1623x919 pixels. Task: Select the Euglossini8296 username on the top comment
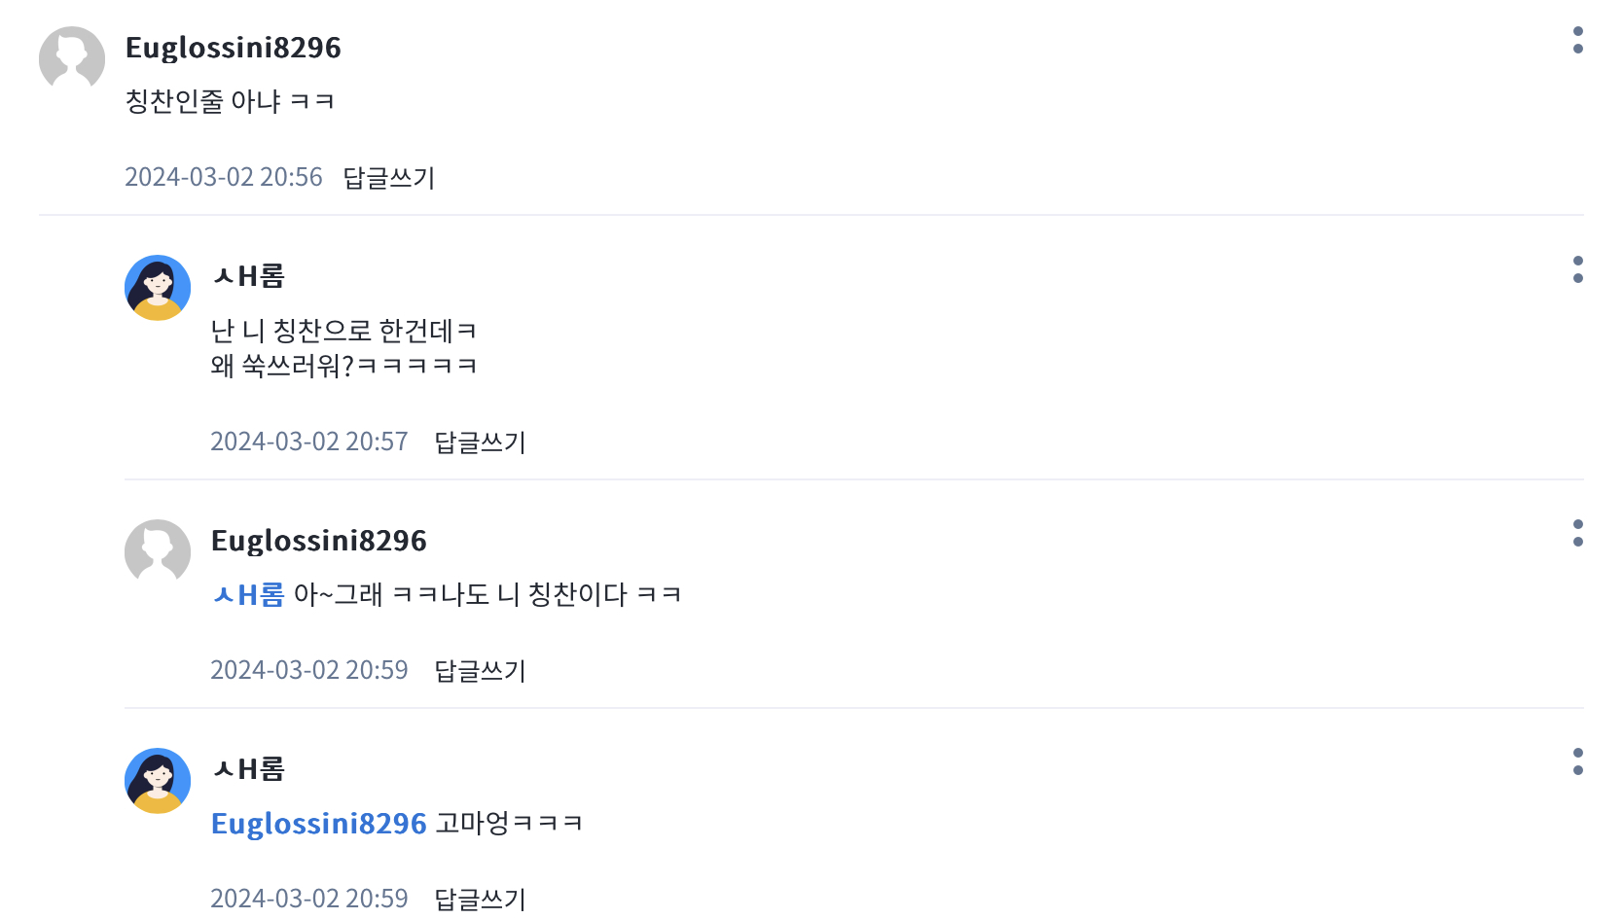234,48
